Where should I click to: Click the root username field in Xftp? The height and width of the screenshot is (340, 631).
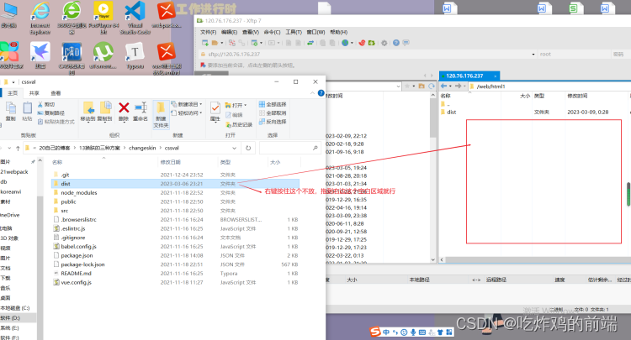tap(574, 55)
